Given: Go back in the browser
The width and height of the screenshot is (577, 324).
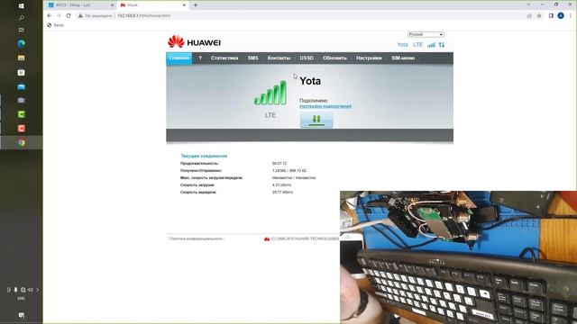Looking at the screenshot, I should pyautogui.click(x=50, y=16).
